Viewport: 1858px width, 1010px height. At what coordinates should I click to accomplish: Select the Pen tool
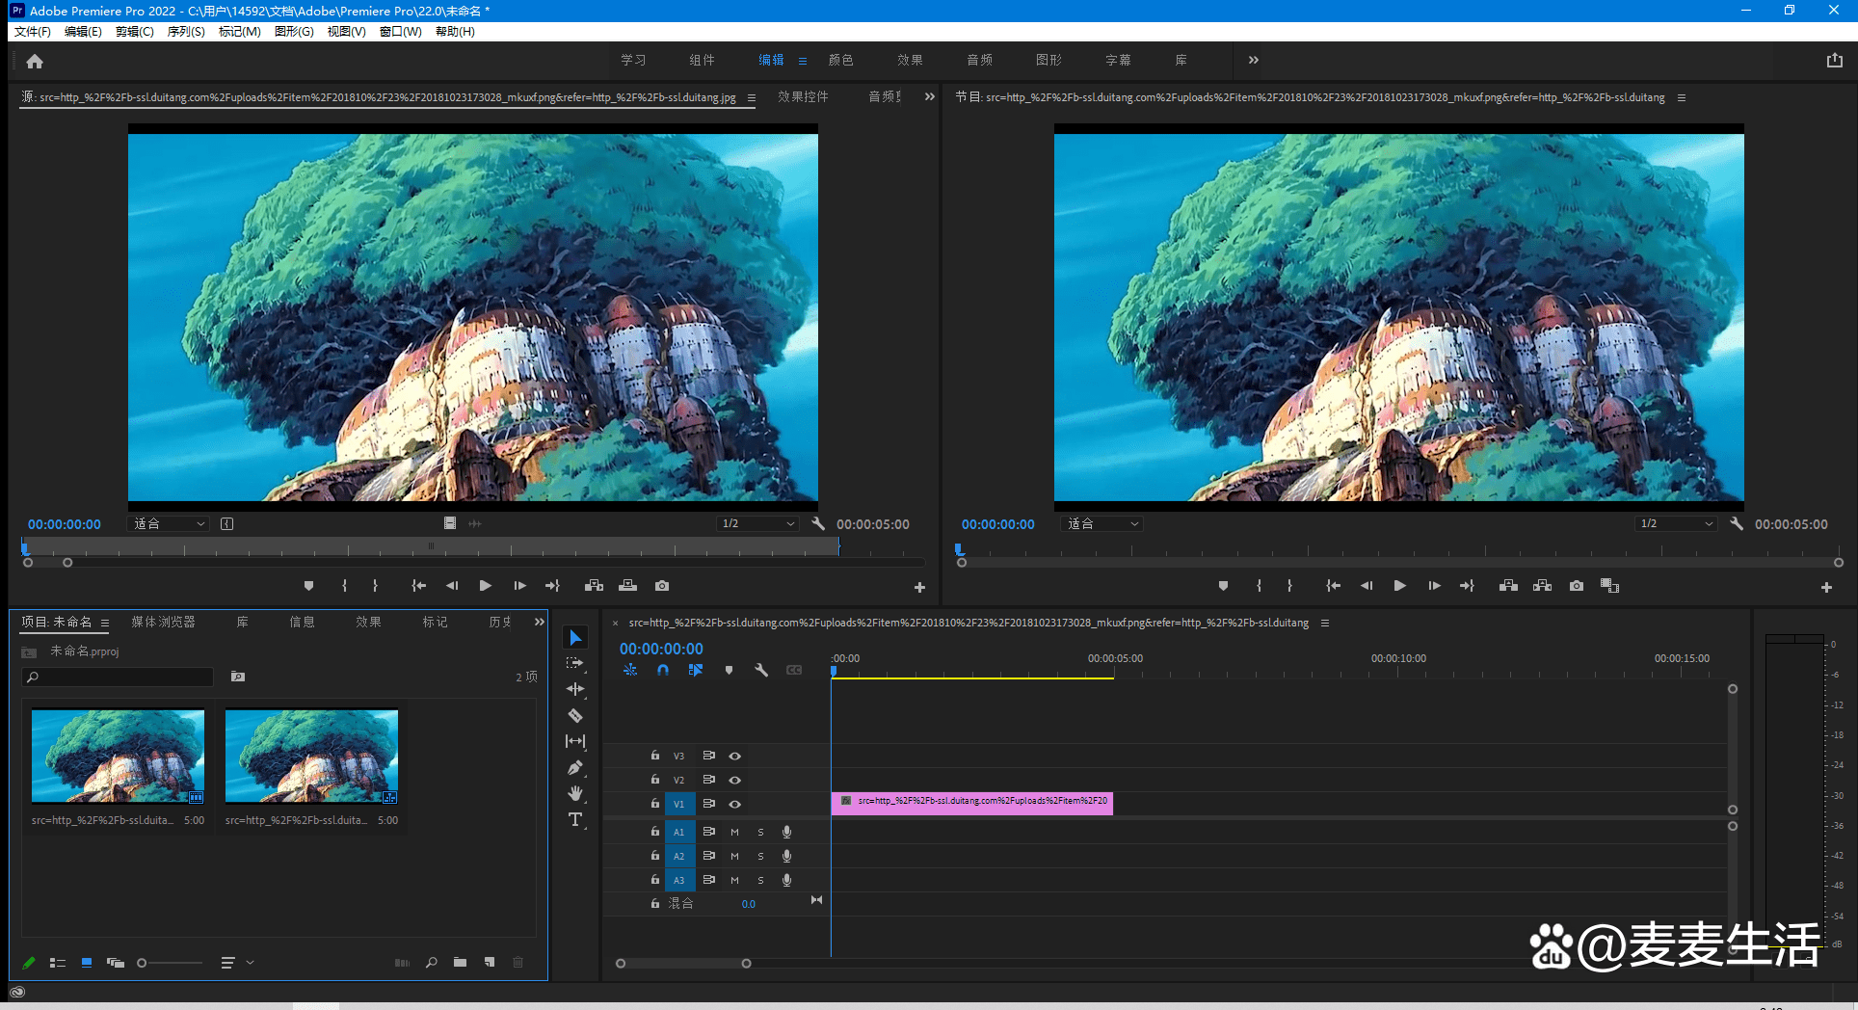(x=575, y=768)
